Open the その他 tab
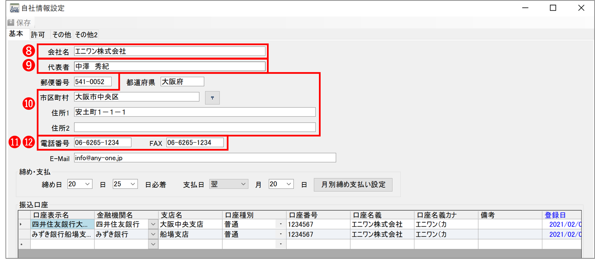Screen dimensions: 595x259 [x=61, y=35]
